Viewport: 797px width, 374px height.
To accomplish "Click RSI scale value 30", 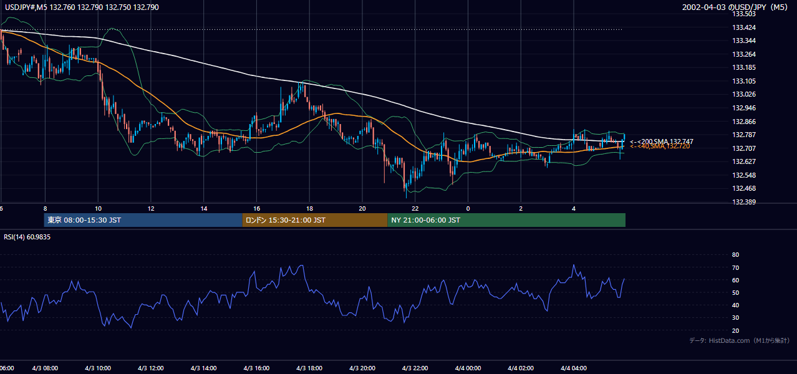I will (x=735, y=317).
